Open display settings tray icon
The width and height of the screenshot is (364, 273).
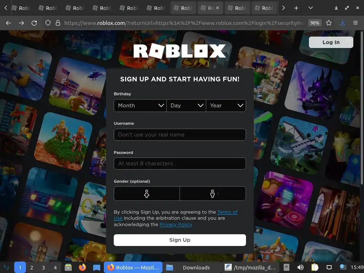[329, 267]
